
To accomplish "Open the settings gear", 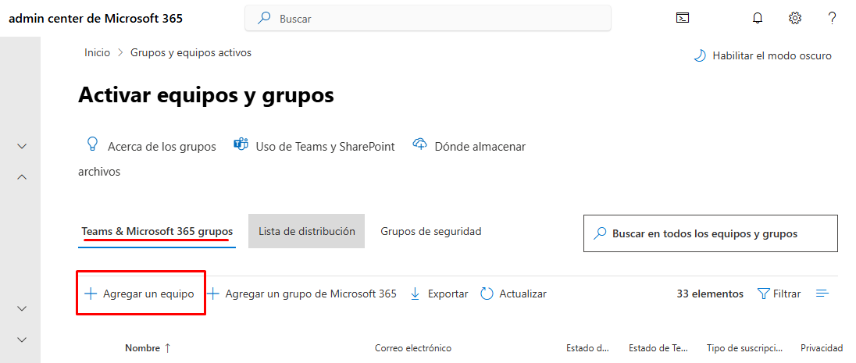I will click(x=795, y=18).
